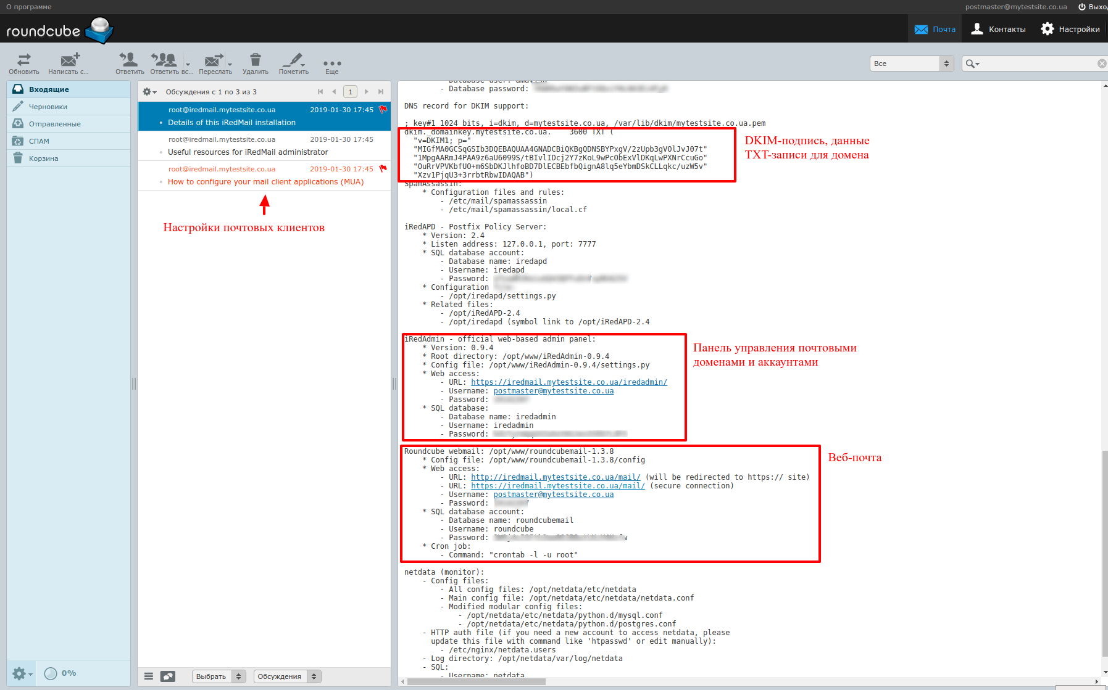Open Контакты address book

(x=998, y=29)
